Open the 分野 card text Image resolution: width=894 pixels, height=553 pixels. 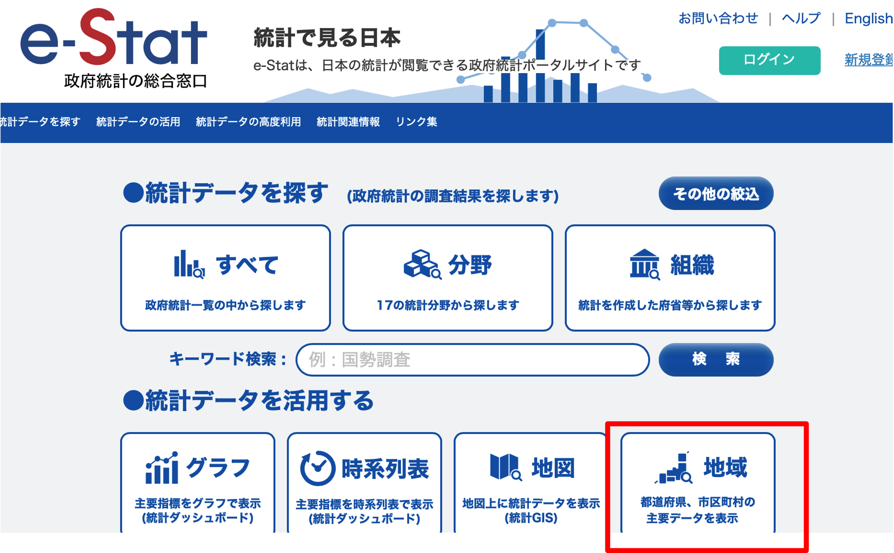tap(470, 265)
